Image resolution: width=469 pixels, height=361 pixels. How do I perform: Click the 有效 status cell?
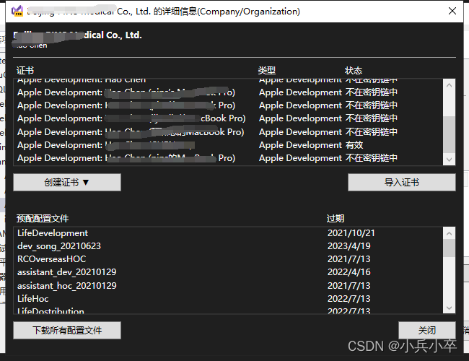[x=354, y=145]
